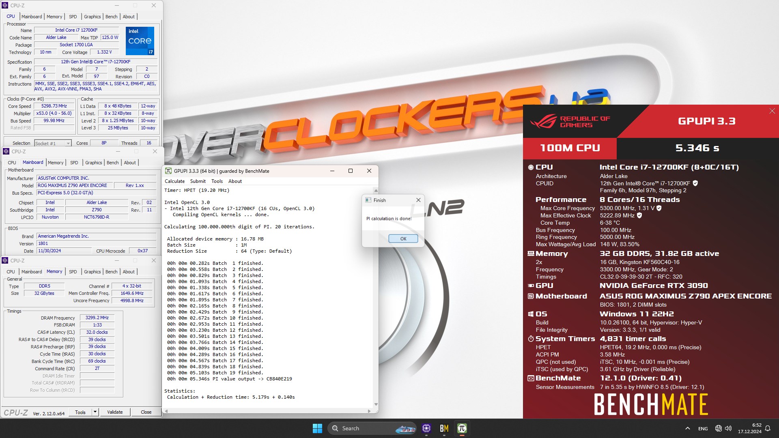Close the BenchMate result panel with the X
The width and height of the screenshot is (779, 438).
tap(772, 111)
